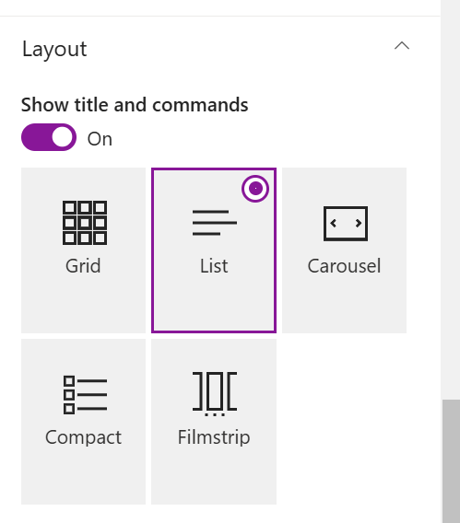
Task: Switch to the Compact layout
Action: (84, 422)
